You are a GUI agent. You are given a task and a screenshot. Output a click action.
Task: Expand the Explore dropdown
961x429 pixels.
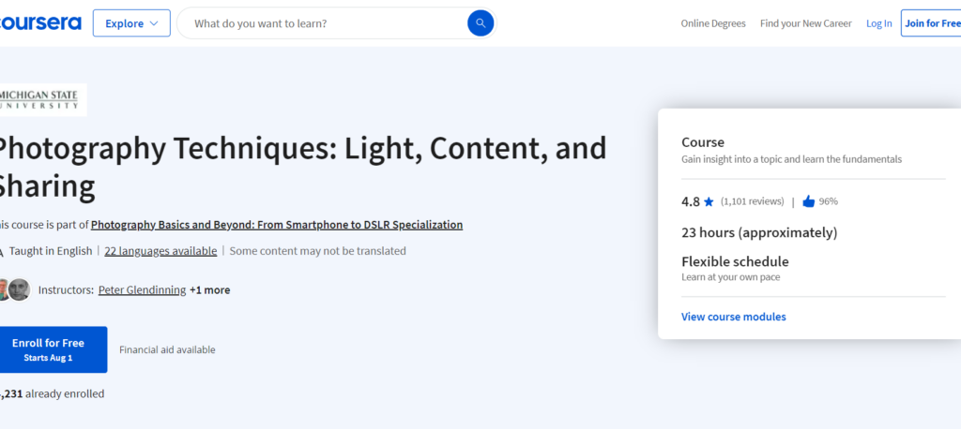tap(131, 23)
